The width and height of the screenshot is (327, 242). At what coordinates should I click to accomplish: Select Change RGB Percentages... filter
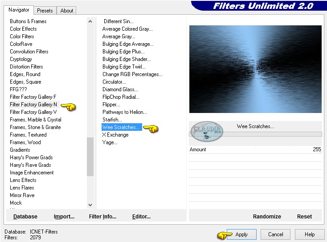tap(132, 74)
